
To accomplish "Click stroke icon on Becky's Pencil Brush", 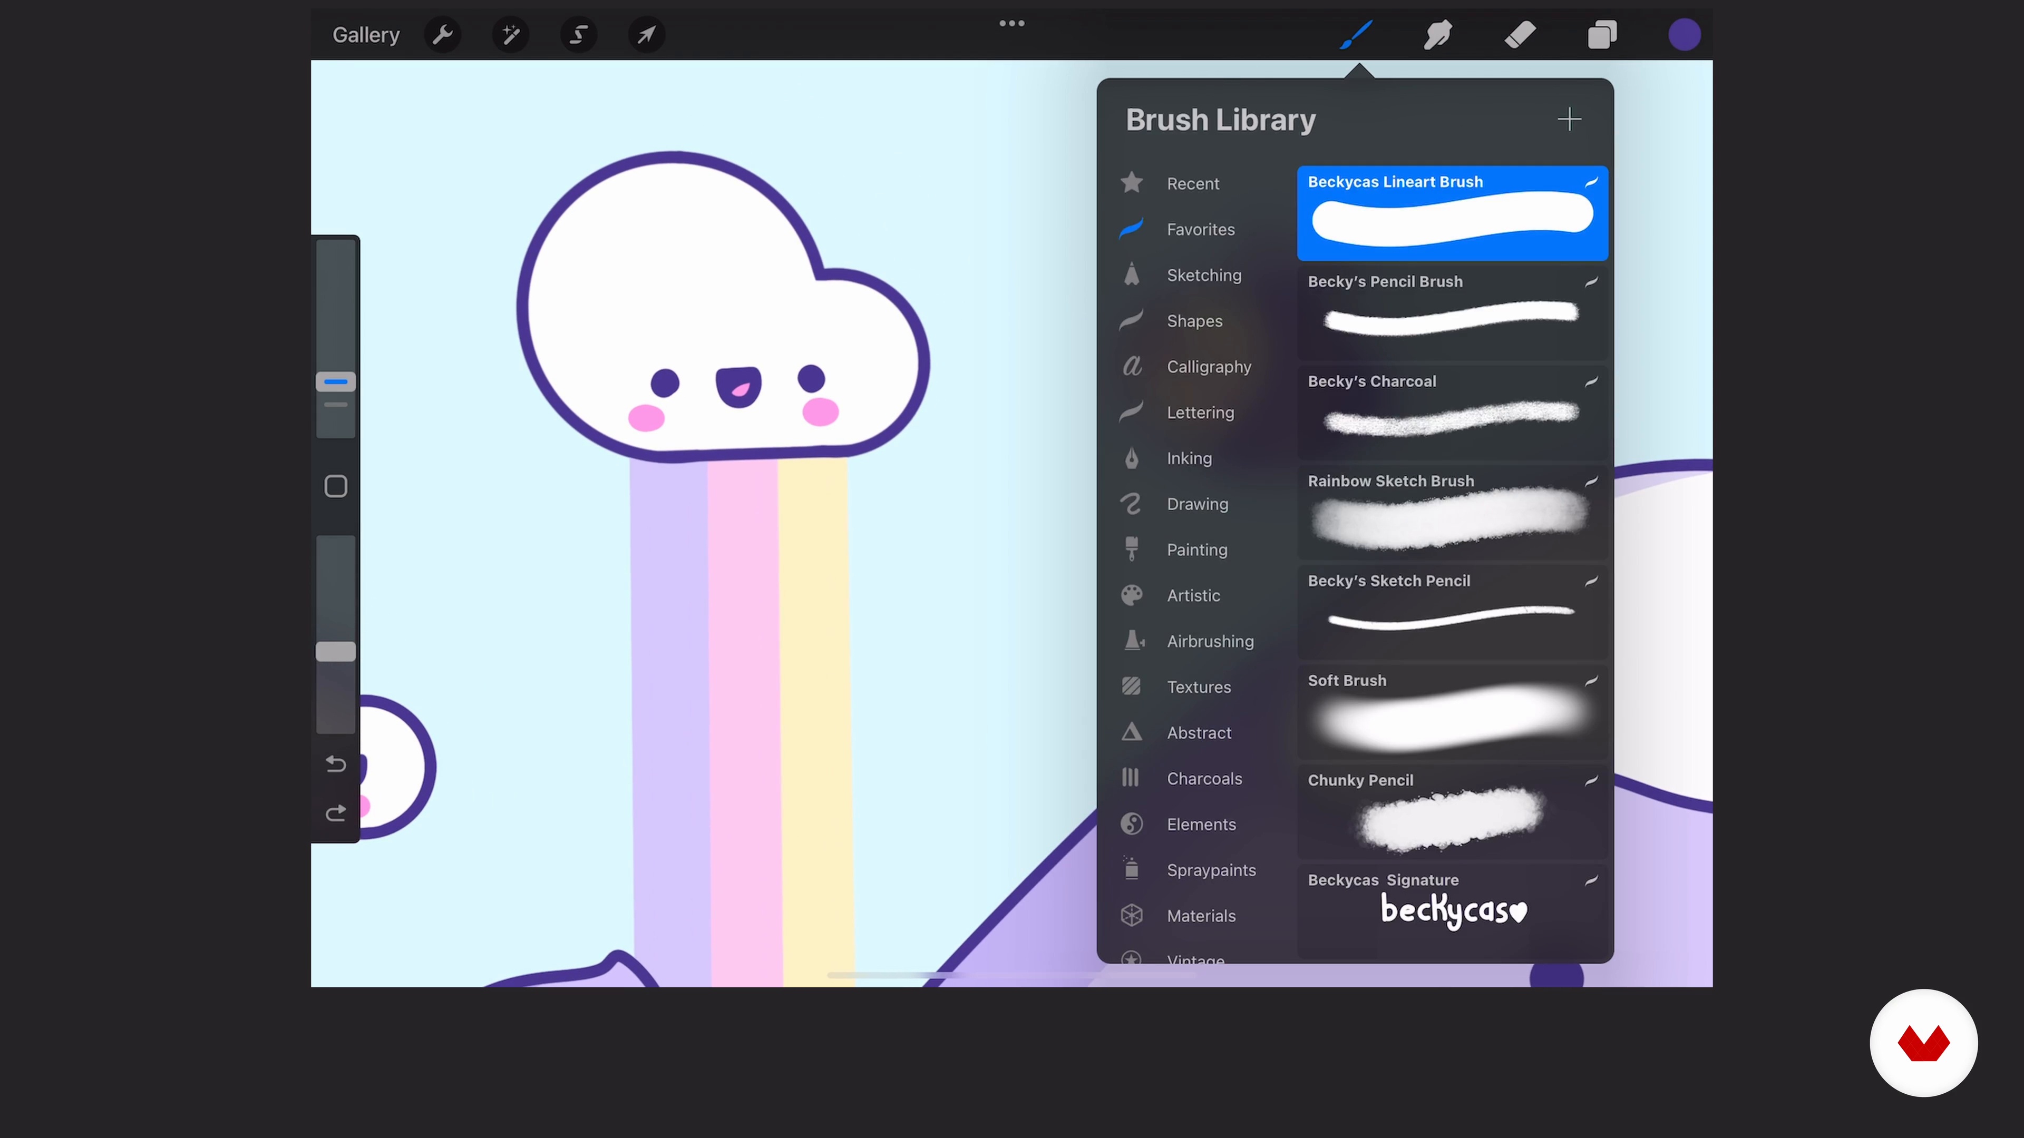I will 1591,282.
